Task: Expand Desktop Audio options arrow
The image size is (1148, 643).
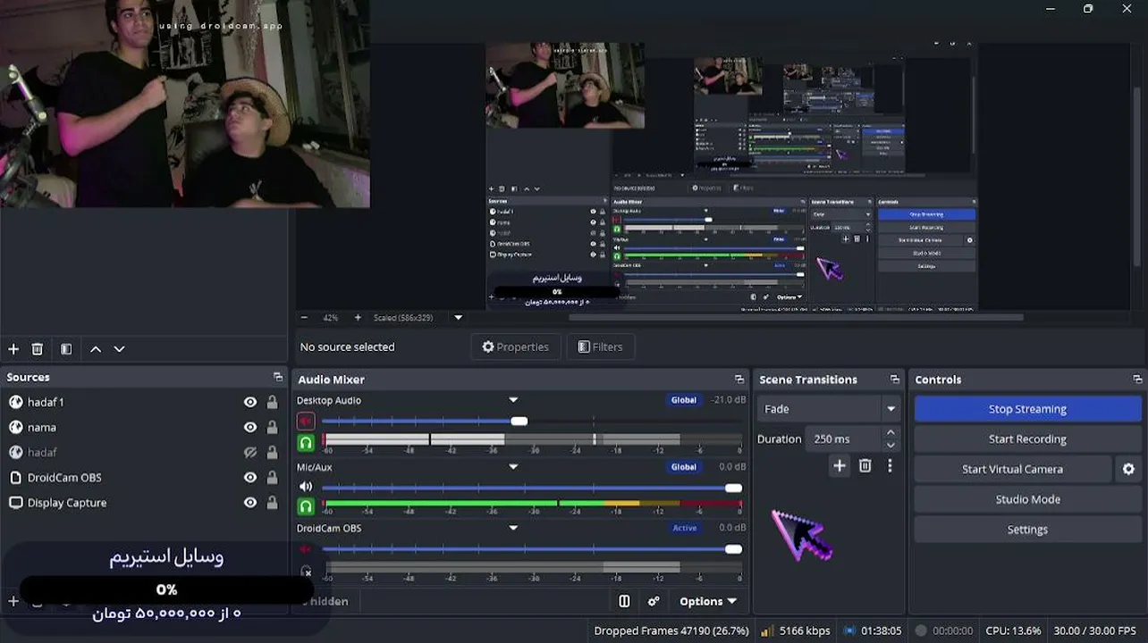Action: pos(513,400)
